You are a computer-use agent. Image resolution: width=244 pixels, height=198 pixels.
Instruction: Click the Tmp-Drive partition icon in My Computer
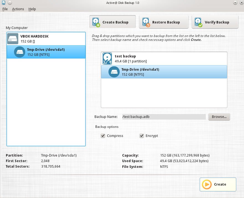tap(19, 52)
